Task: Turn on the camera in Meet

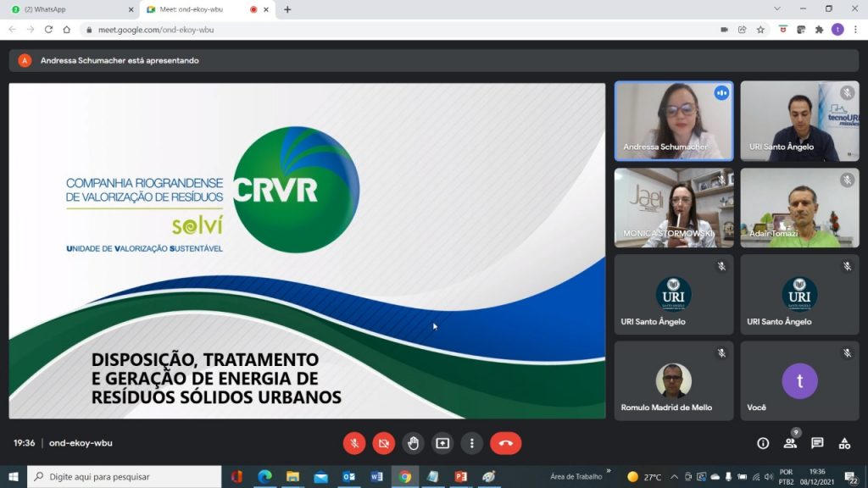Action: pyautogui.click(x=384, y=443)
